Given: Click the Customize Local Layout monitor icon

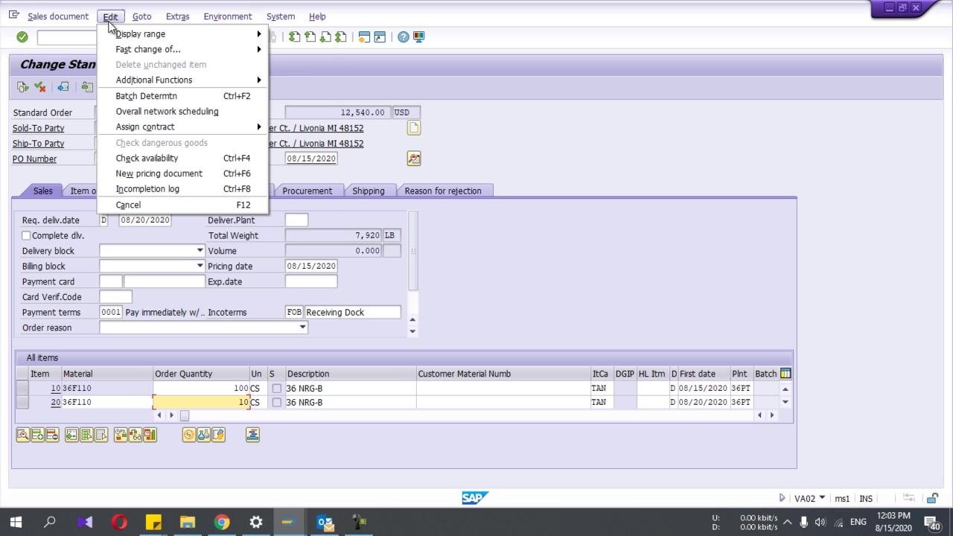Looking at the screenshot, I should coord(418,36).
